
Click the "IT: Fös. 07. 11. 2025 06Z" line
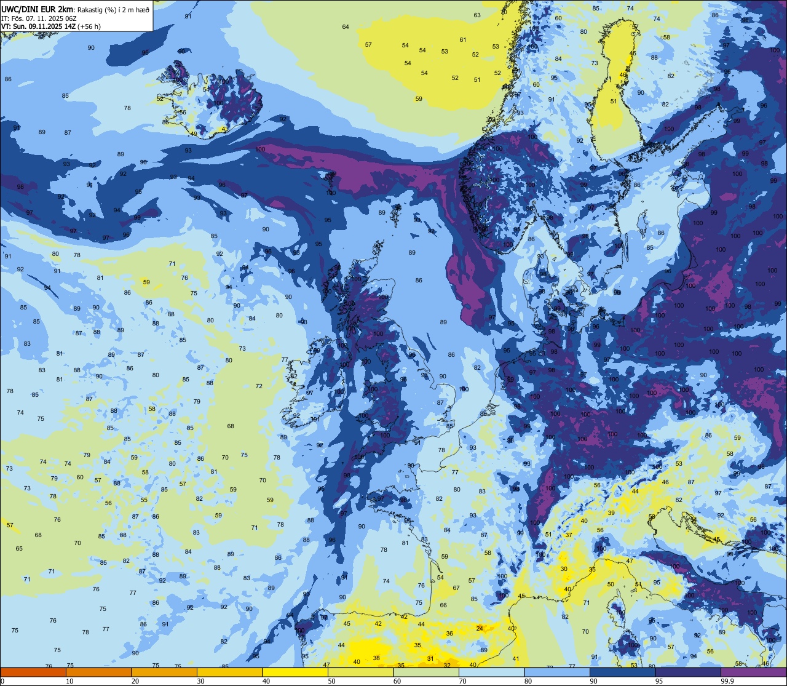point(38,18)
